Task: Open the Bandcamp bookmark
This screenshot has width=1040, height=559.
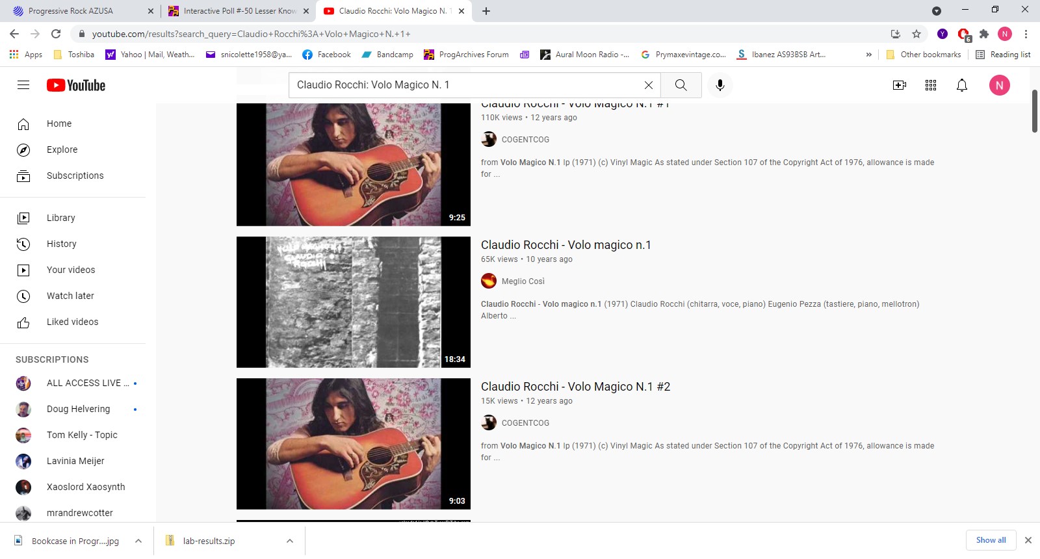Action: click(x=387, y=55)
